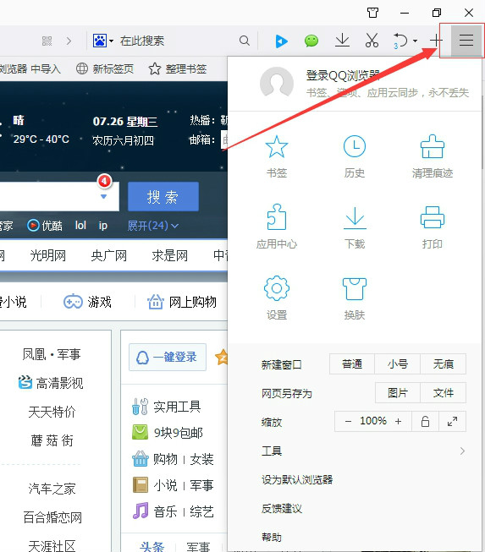Open 新标签页 bookmark bar item
Image resolution: width=485 pixels, height=552 pixels.
(x=105, y=68)
